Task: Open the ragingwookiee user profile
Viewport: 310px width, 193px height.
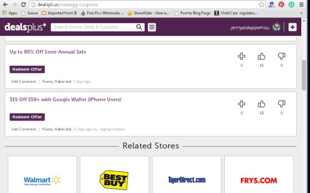Action: click(x=113, y=129)
